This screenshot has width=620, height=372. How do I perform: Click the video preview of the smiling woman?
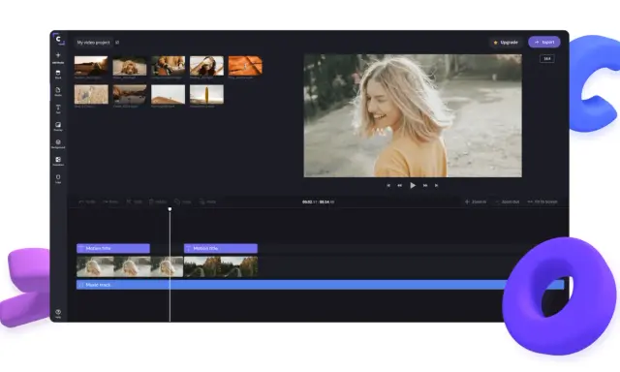click(x=413, y=115)
